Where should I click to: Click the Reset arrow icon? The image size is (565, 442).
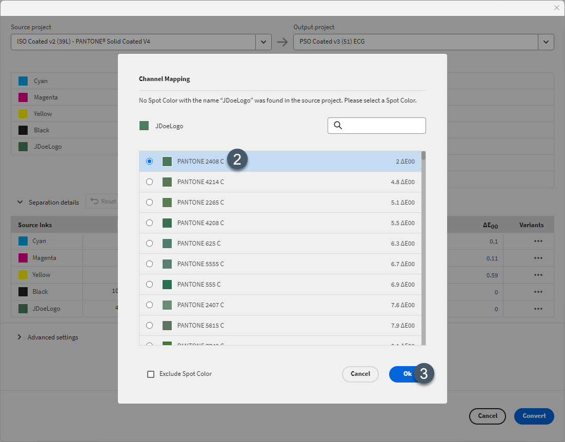(x=94, y=201)
